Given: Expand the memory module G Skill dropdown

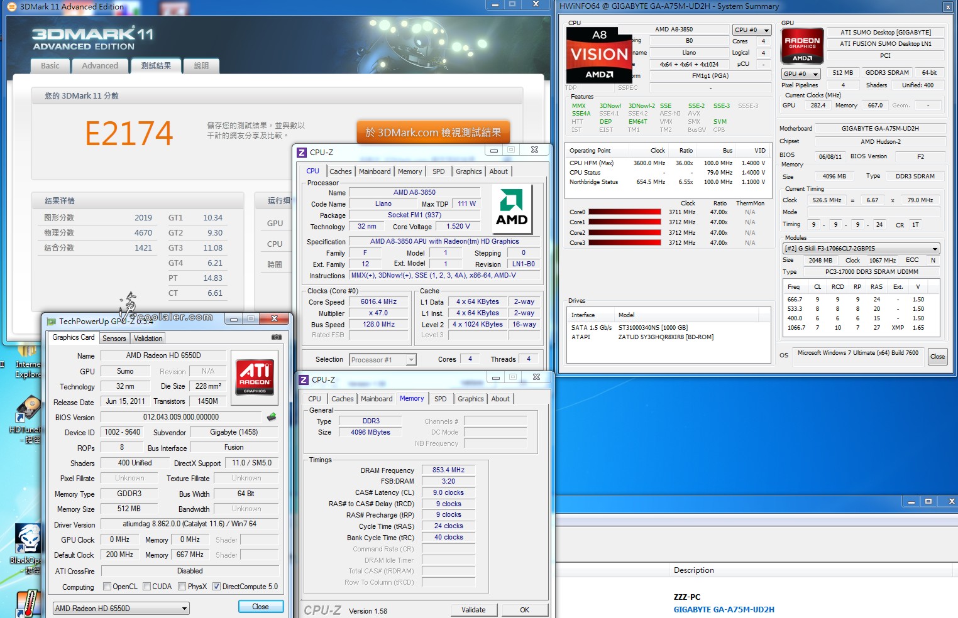Looking at the screenshot, I should tap(861, 248).
